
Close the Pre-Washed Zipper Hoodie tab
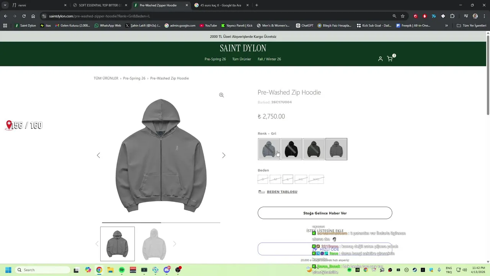(x=187, y=5)
